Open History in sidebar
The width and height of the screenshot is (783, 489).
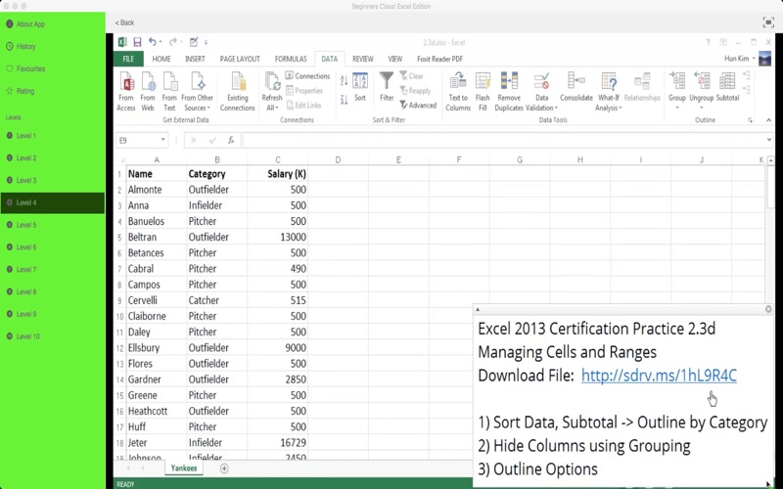[25, 46]
